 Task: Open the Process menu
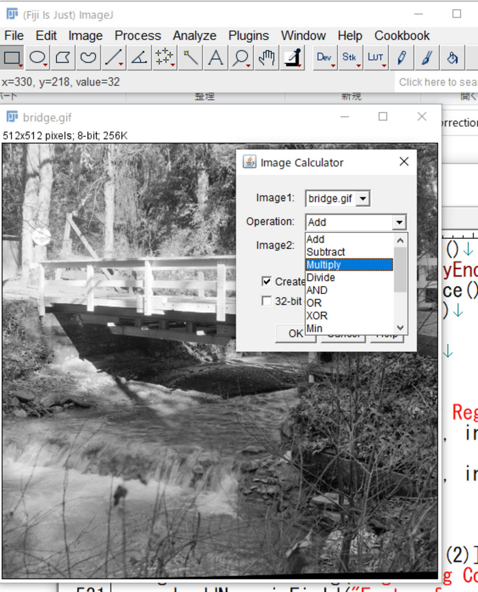(x=138, y=36)
